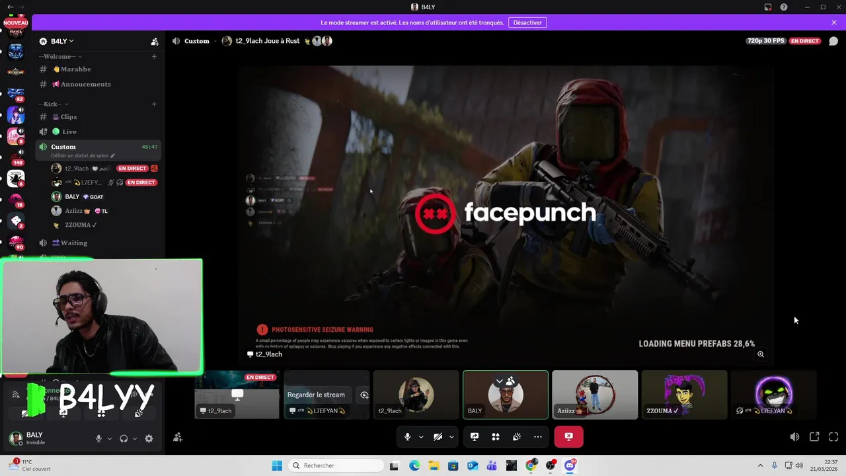Click the red disconnect call button
Viewport: 846px width, 476px height.
coord(569,436)
